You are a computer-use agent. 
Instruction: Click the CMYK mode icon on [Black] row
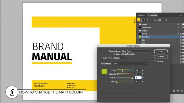point(183,34)
